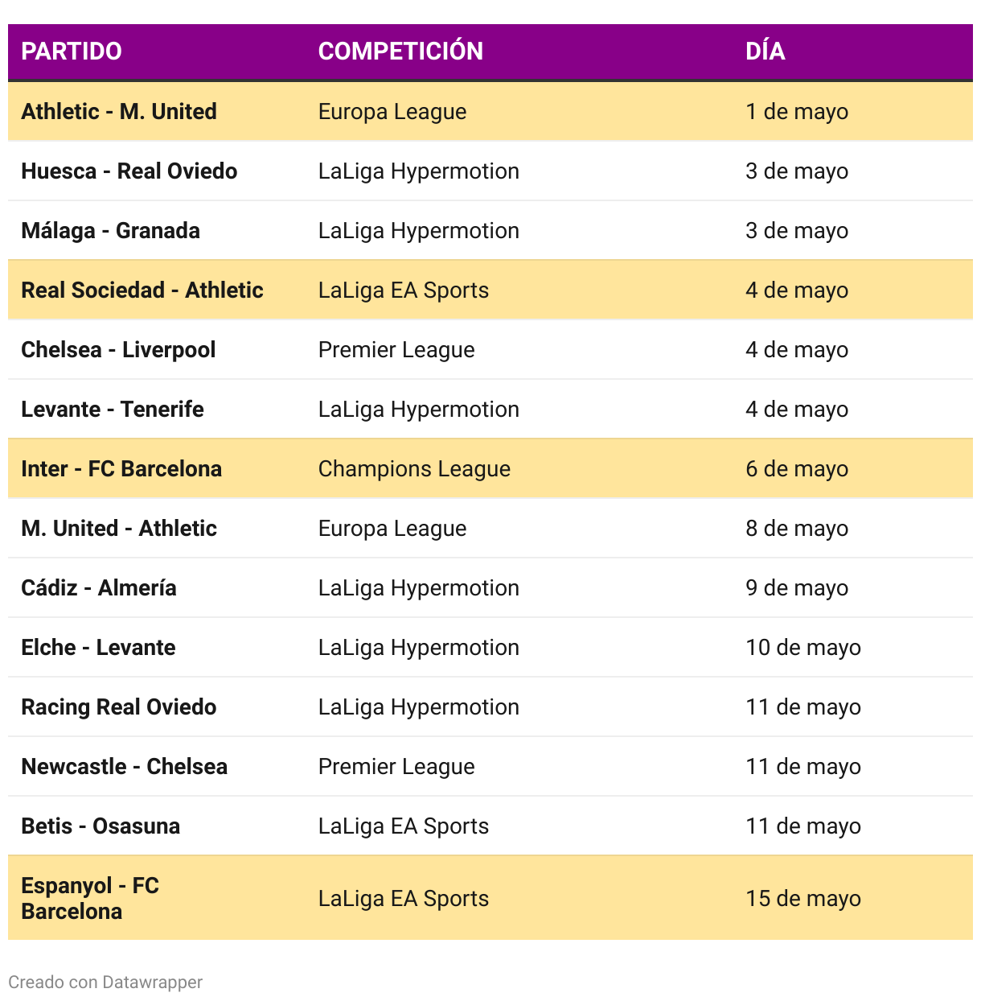The width and height of the screenshot is (981, 1001).
Task: Select the Levante - Tenerife match
Action: pos(113,410)
